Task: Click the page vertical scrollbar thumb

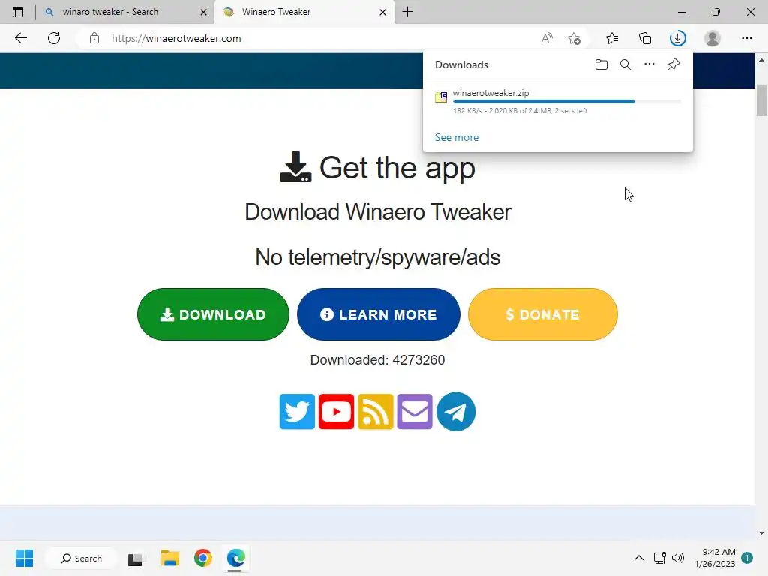Action: (x=761, y=100)
